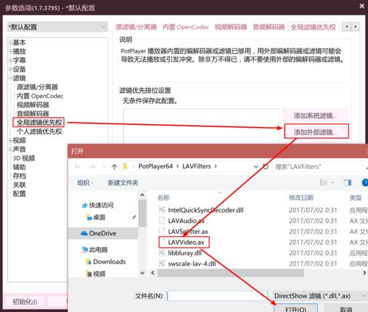
Task: Switch to the 视频解码器 tab
Action: click(231, 27)
